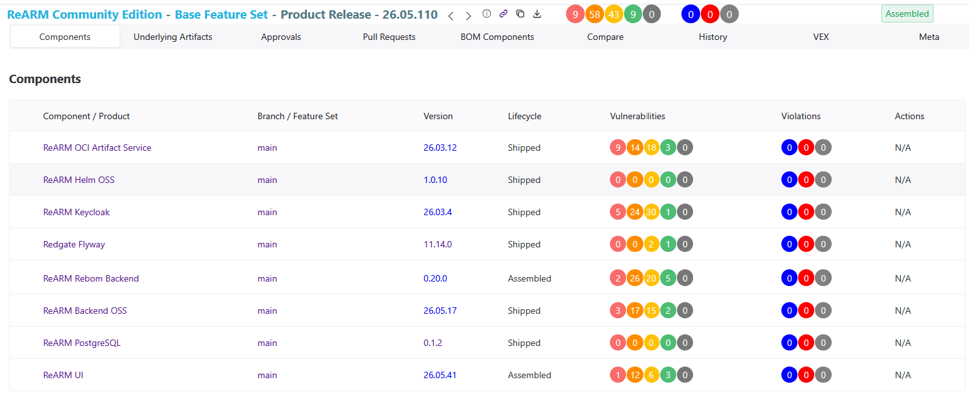969x393 pixels.
Task: Open version 1.0.10 link
Action: 435,180
